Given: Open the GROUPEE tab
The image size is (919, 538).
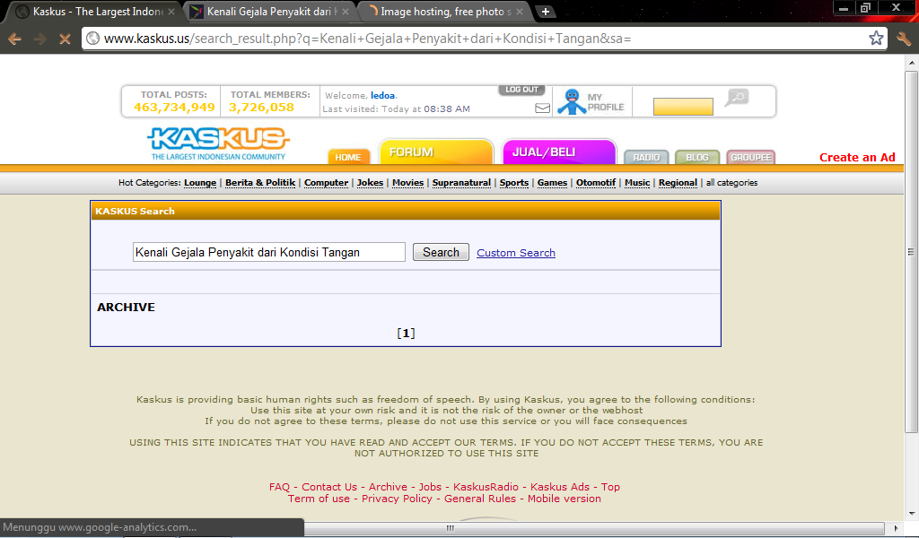Looking at the screenshot, I should 751,158.
